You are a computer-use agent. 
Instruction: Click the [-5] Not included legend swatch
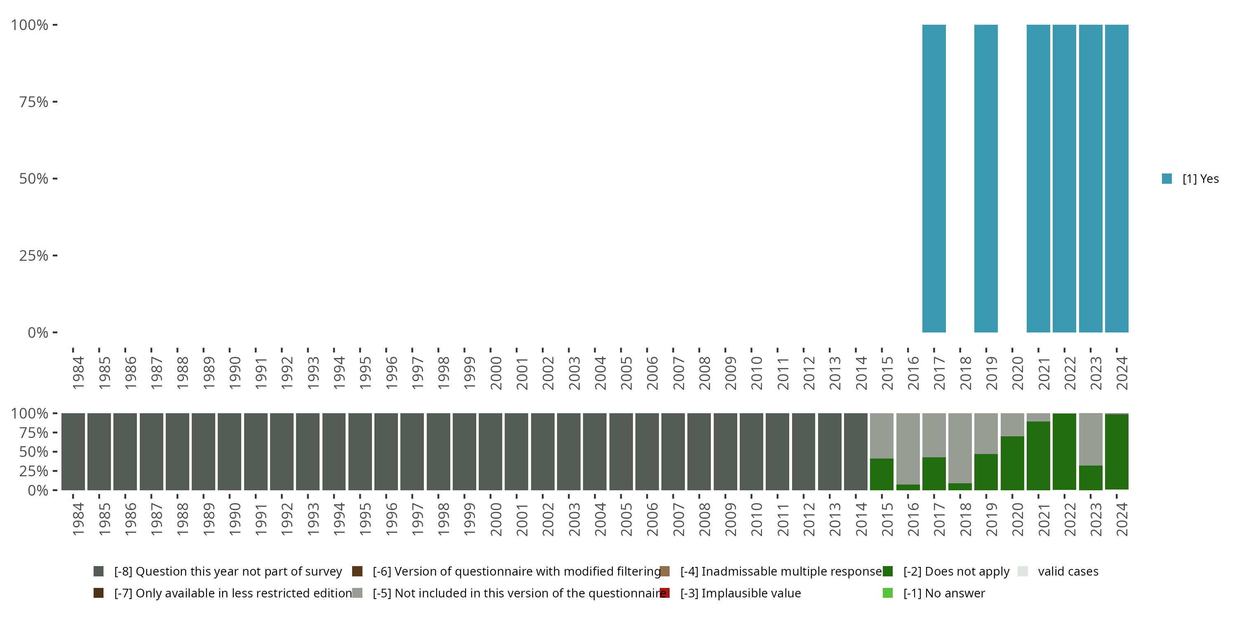click(357, 592)
